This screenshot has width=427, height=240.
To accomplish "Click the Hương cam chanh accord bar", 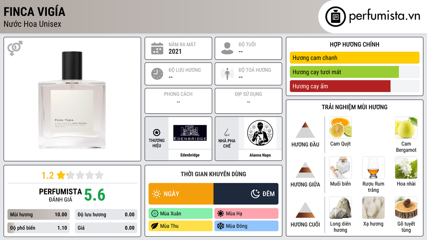I will click(354, 57).
